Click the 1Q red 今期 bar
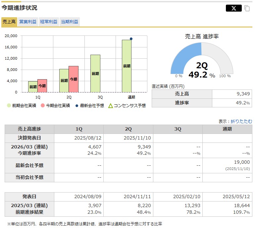This screenshot has height=229, width=258. click(42, 86)
